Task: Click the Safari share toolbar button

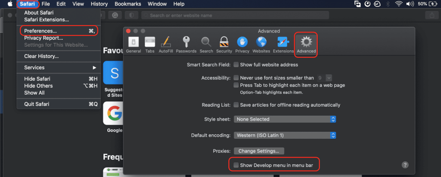Action: pos(432,15)
